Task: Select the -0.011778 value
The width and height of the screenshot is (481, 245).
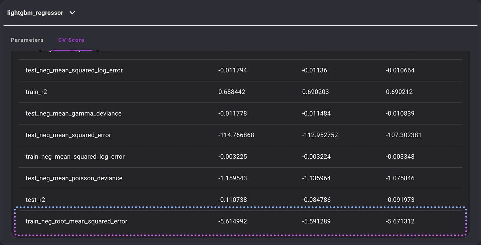Action: click(232, 113)
